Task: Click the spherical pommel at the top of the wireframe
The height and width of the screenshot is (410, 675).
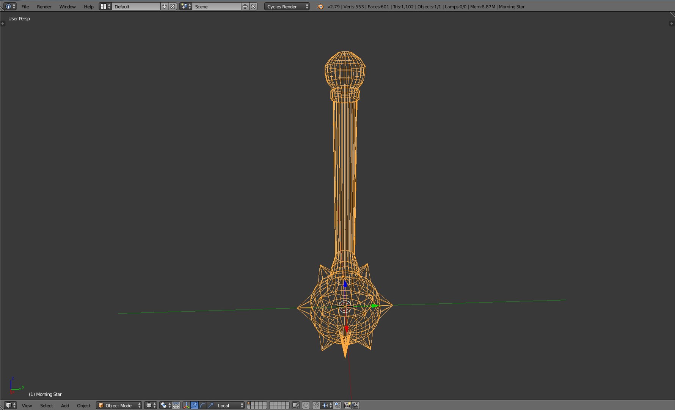Action: pos(345,71)
